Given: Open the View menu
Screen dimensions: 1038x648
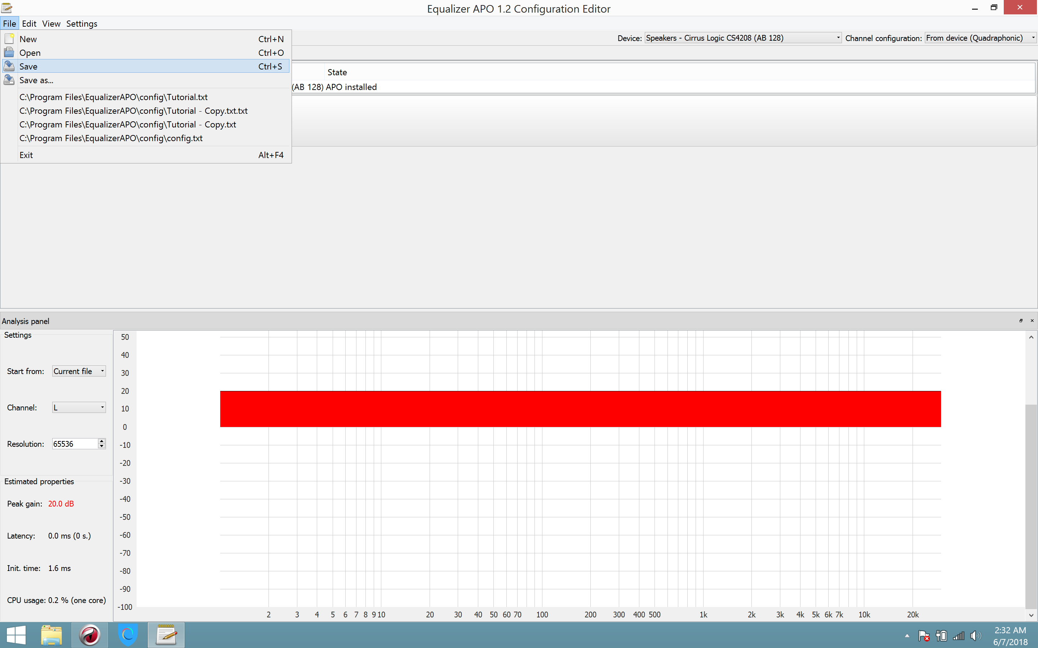Looking at the screenshot, I should coord(51,23).
